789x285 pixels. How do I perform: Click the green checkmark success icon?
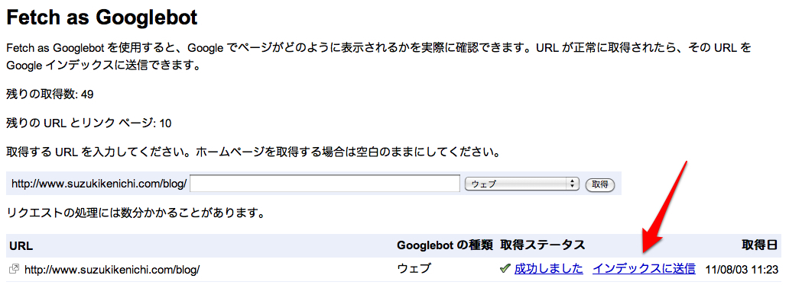point(505,269)
